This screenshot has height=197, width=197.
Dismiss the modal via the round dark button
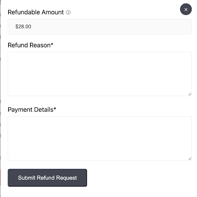click(x=186, y=9)
